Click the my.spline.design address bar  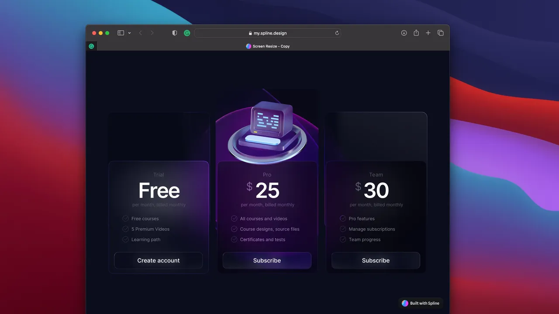(x=268, y=33)
